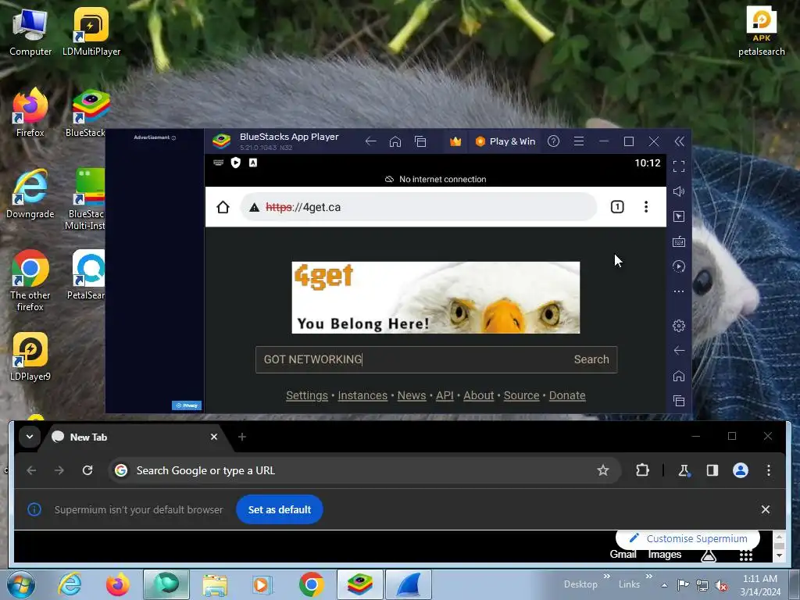Click the Privacy badge in the ad panel
Viewport: 800px width, 600px height.
click(x=187, y=405)
